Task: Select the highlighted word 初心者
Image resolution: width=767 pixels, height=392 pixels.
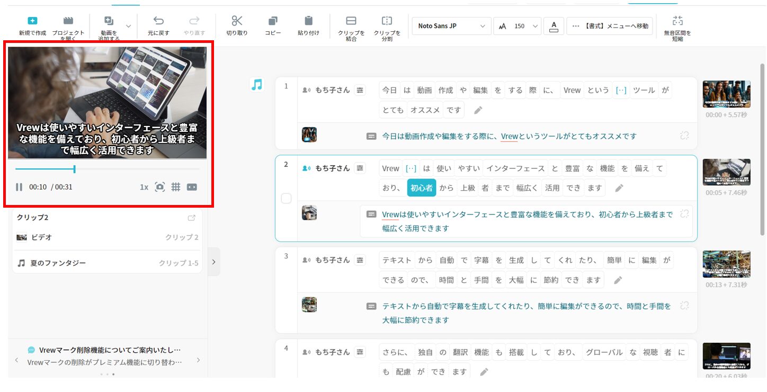Action: [x=422, y=188]
